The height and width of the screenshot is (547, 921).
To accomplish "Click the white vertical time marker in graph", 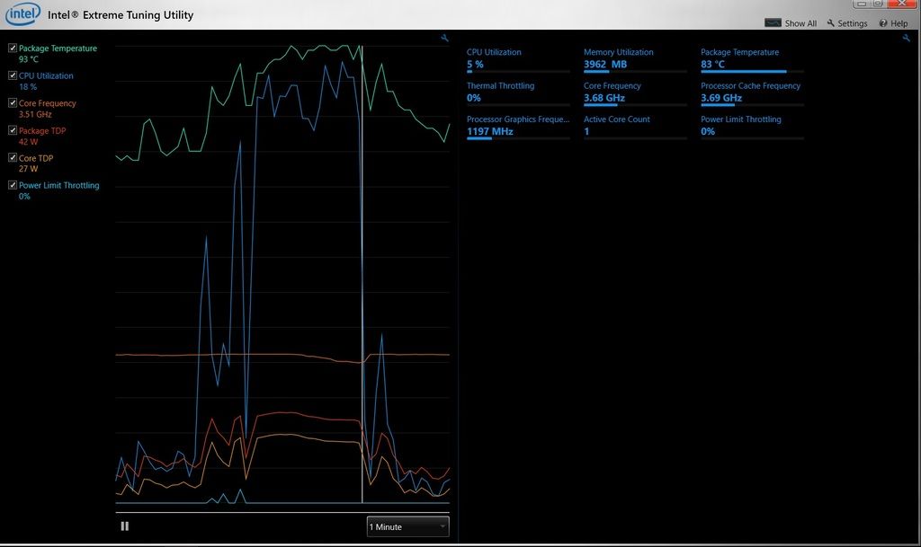I will click(362, 274).
